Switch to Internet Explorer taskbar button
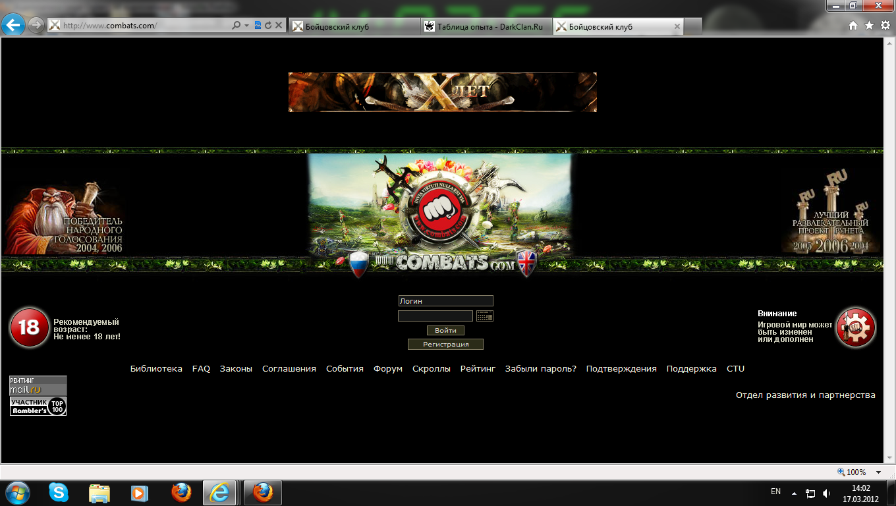The image size is (896, 506). point(221,492)
